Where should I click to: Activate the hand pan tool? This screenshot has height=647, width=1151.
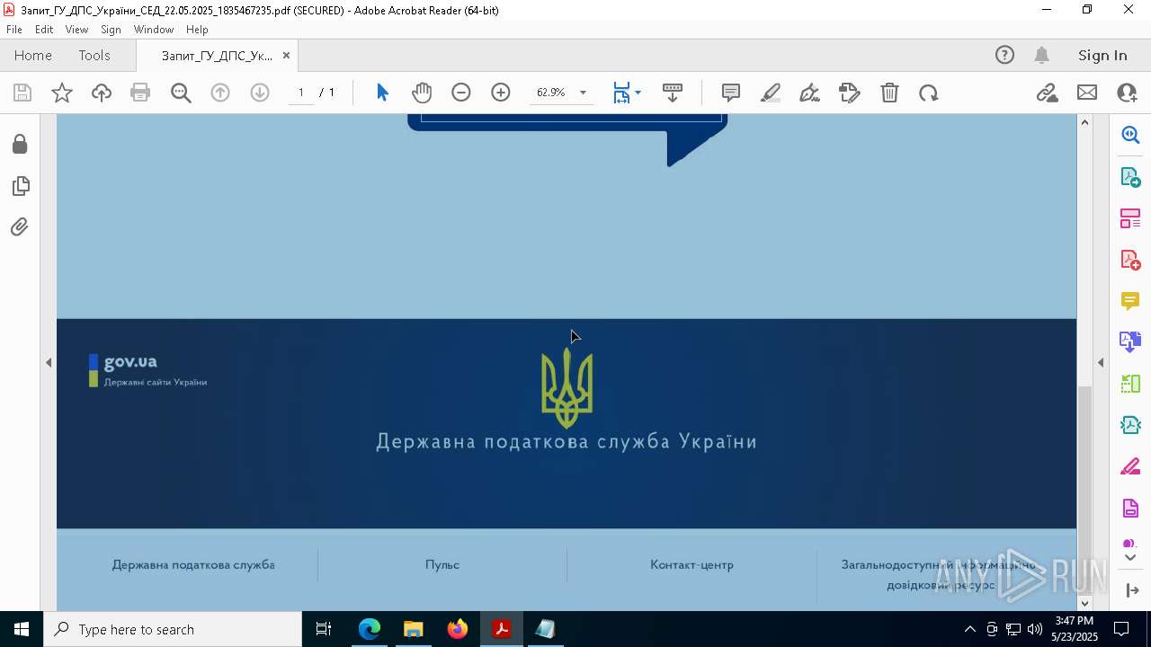coord(422,93)
